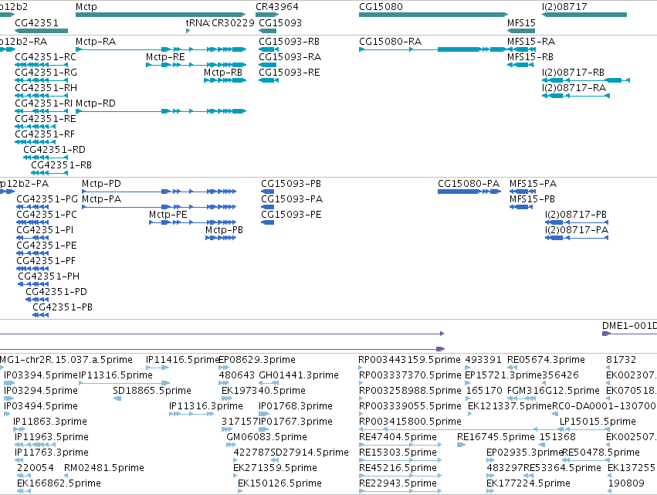
Task: Select the RE16745.5prime EST label
Action: click(x=496, y=437)
